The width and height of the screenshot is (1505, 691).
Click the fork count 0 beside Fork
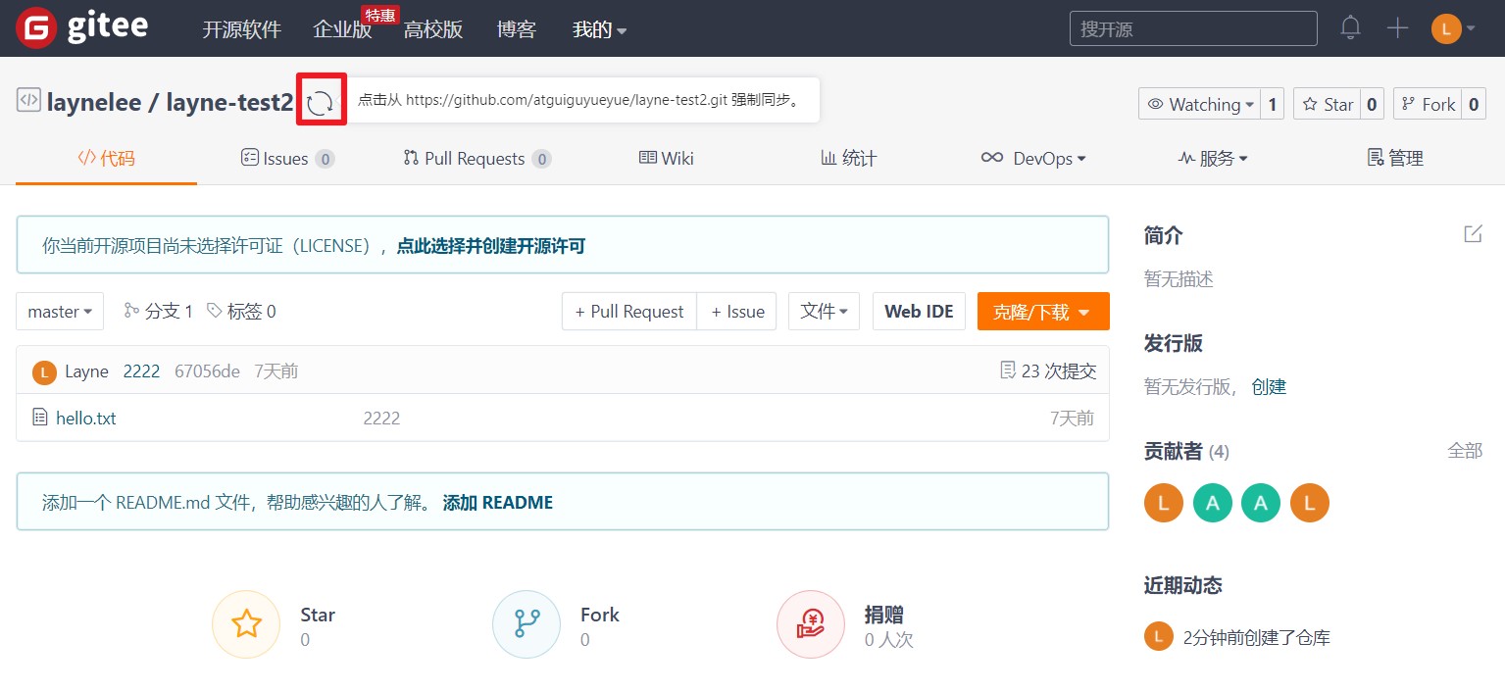[x=1474, y=104]
